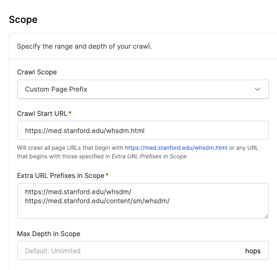This screenshot has width=277, height=270.
Task: Click the Extra URL Prefixes in Scope label
Action: point(61,176)
